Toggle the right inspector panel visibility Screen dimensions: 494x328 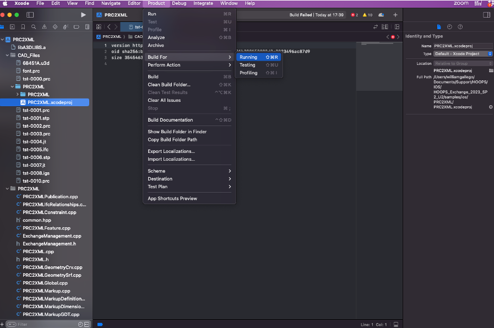coord(487,15)
